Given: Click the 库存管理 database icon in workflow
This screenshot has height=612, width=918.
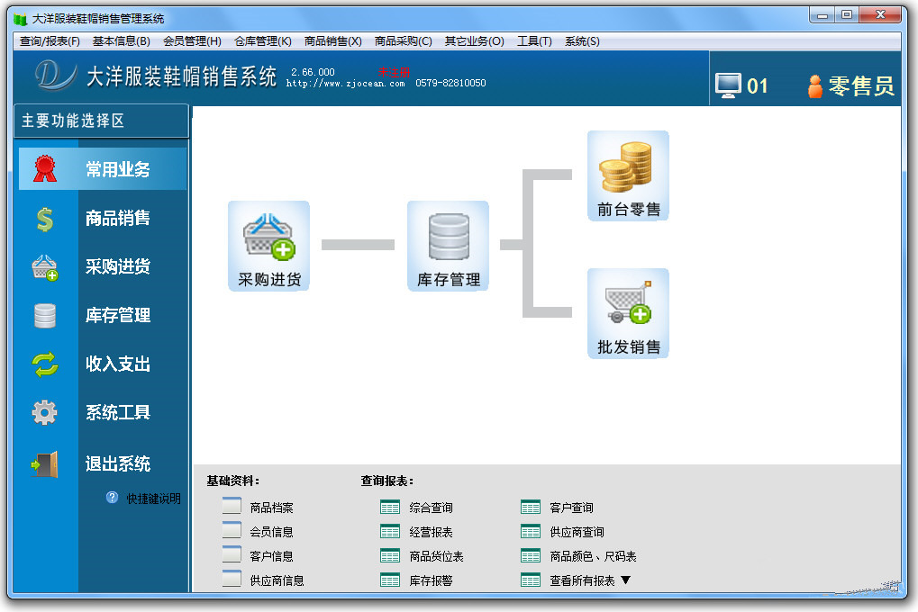Looking at the screenshot, I should (448, 238).
